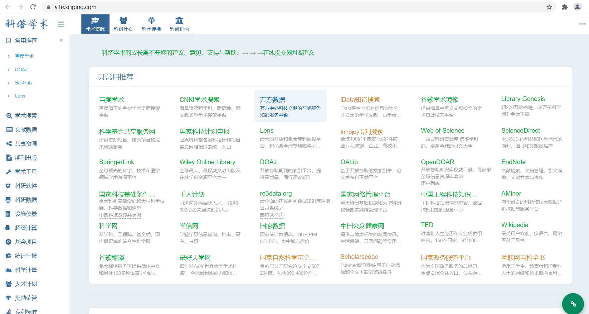Screen dimensions: 589x314
Task: Click the bookmark icon beside sidebar 常用推荐
Action: [x=8, y=40]
